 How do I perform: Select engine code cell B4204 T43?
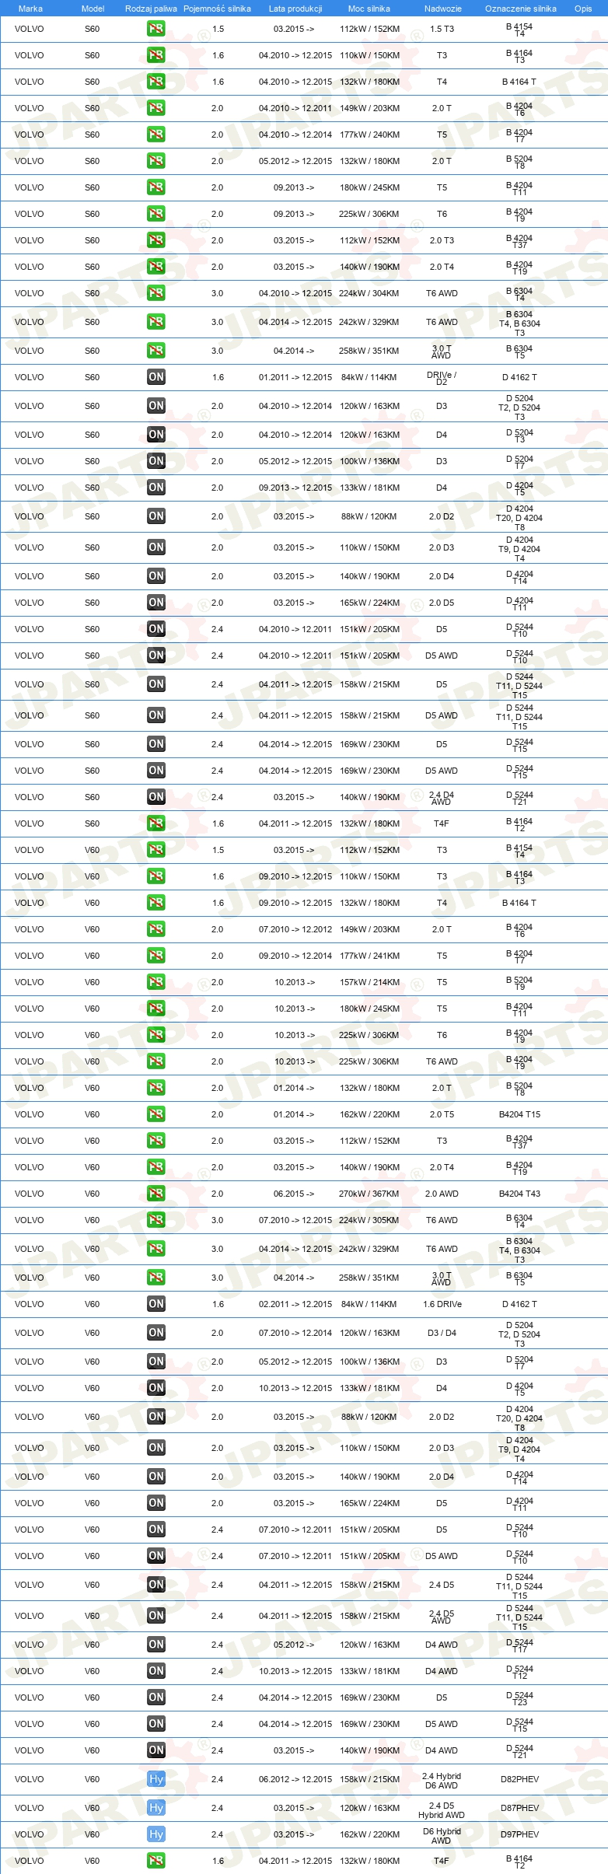click(519, 1194)
